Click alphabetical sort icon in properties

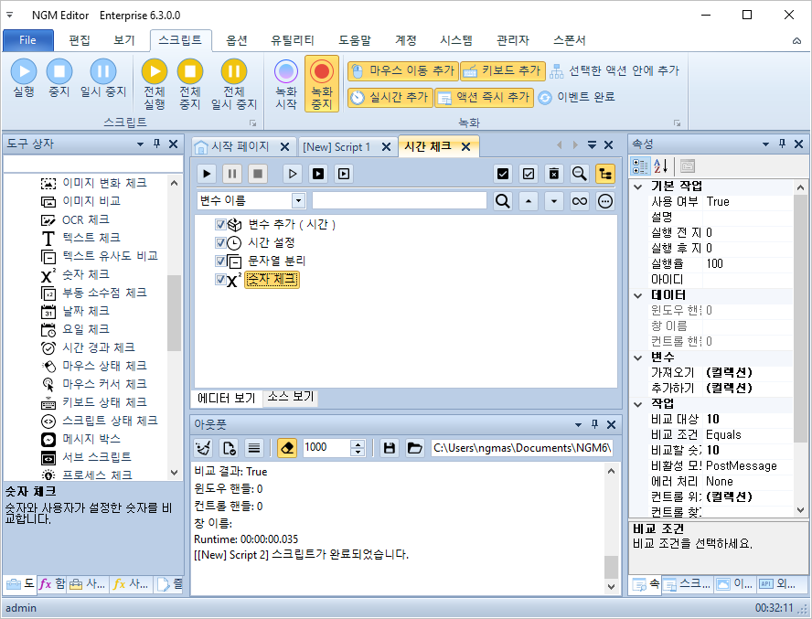[660, 166]
